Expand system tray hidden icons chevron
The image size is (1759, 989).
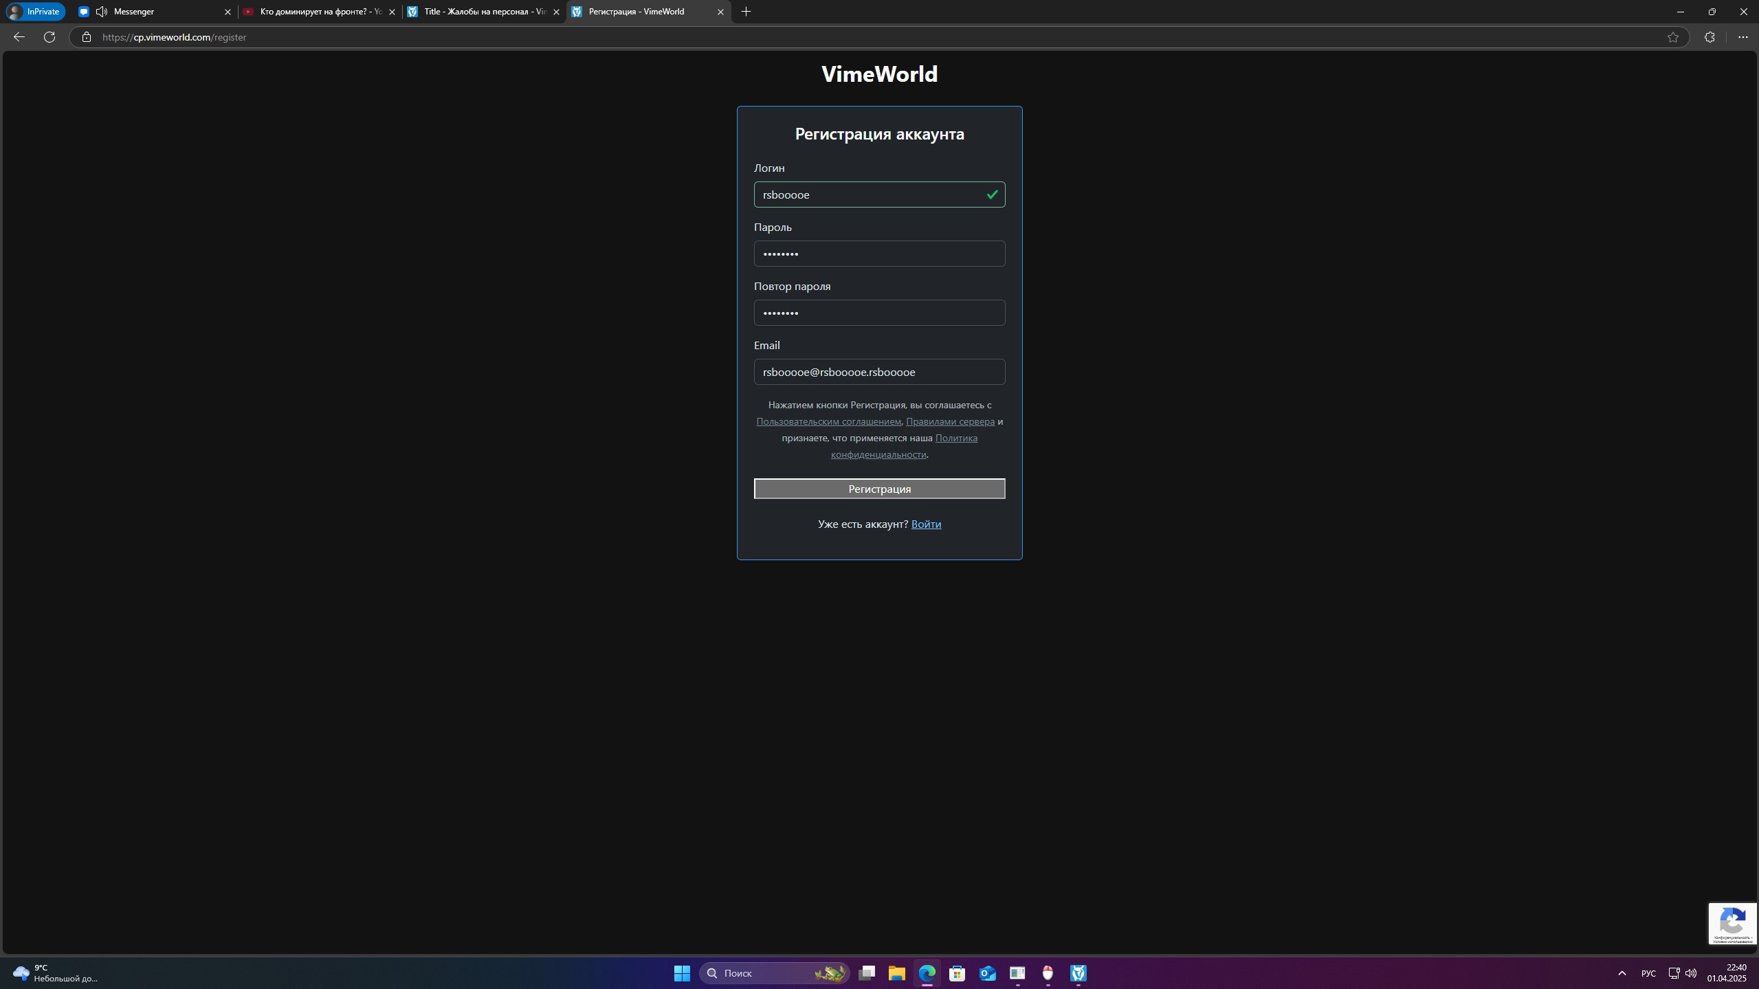click(1622, 973)
